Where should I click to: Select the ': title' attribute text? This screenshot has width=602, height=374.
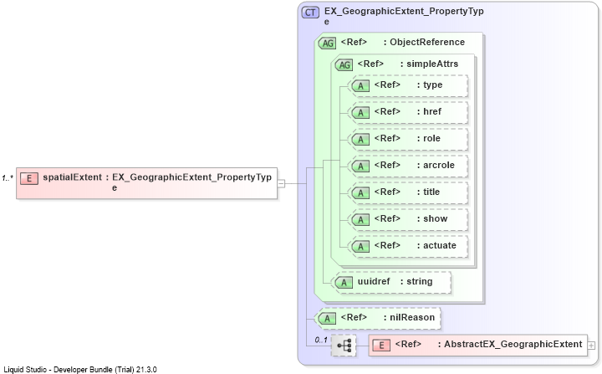(428, 192)
